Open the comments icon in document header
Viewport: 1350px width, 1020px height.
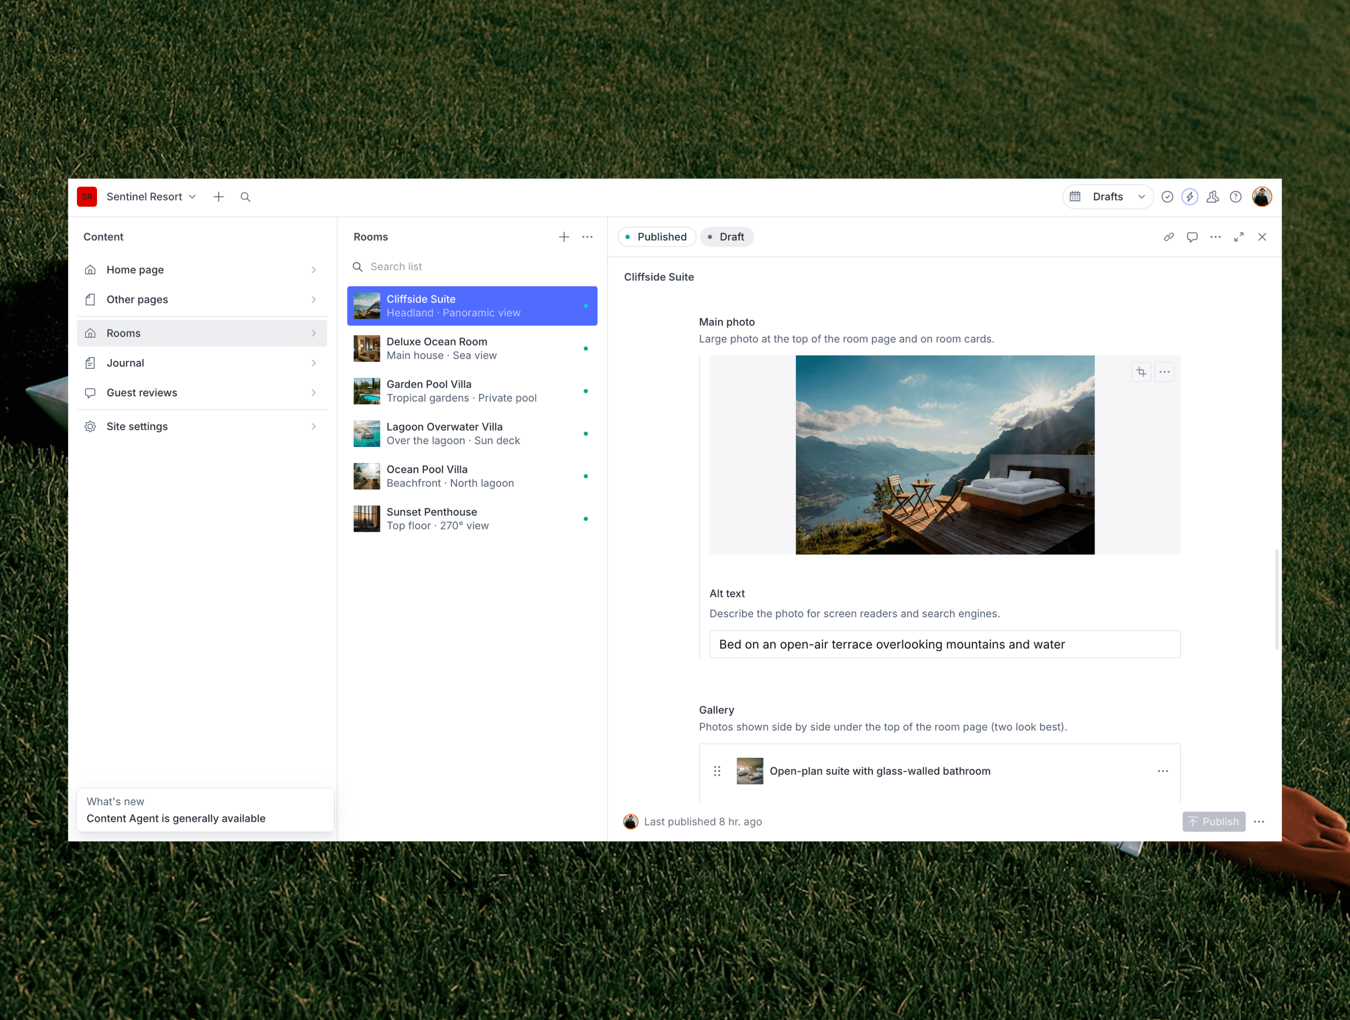(1192, 237)
